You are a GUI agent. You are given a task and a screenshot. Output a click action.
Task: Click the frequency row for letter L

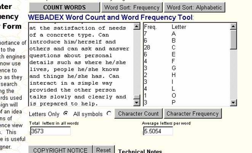pyautogui.click(x=187, y=89)
